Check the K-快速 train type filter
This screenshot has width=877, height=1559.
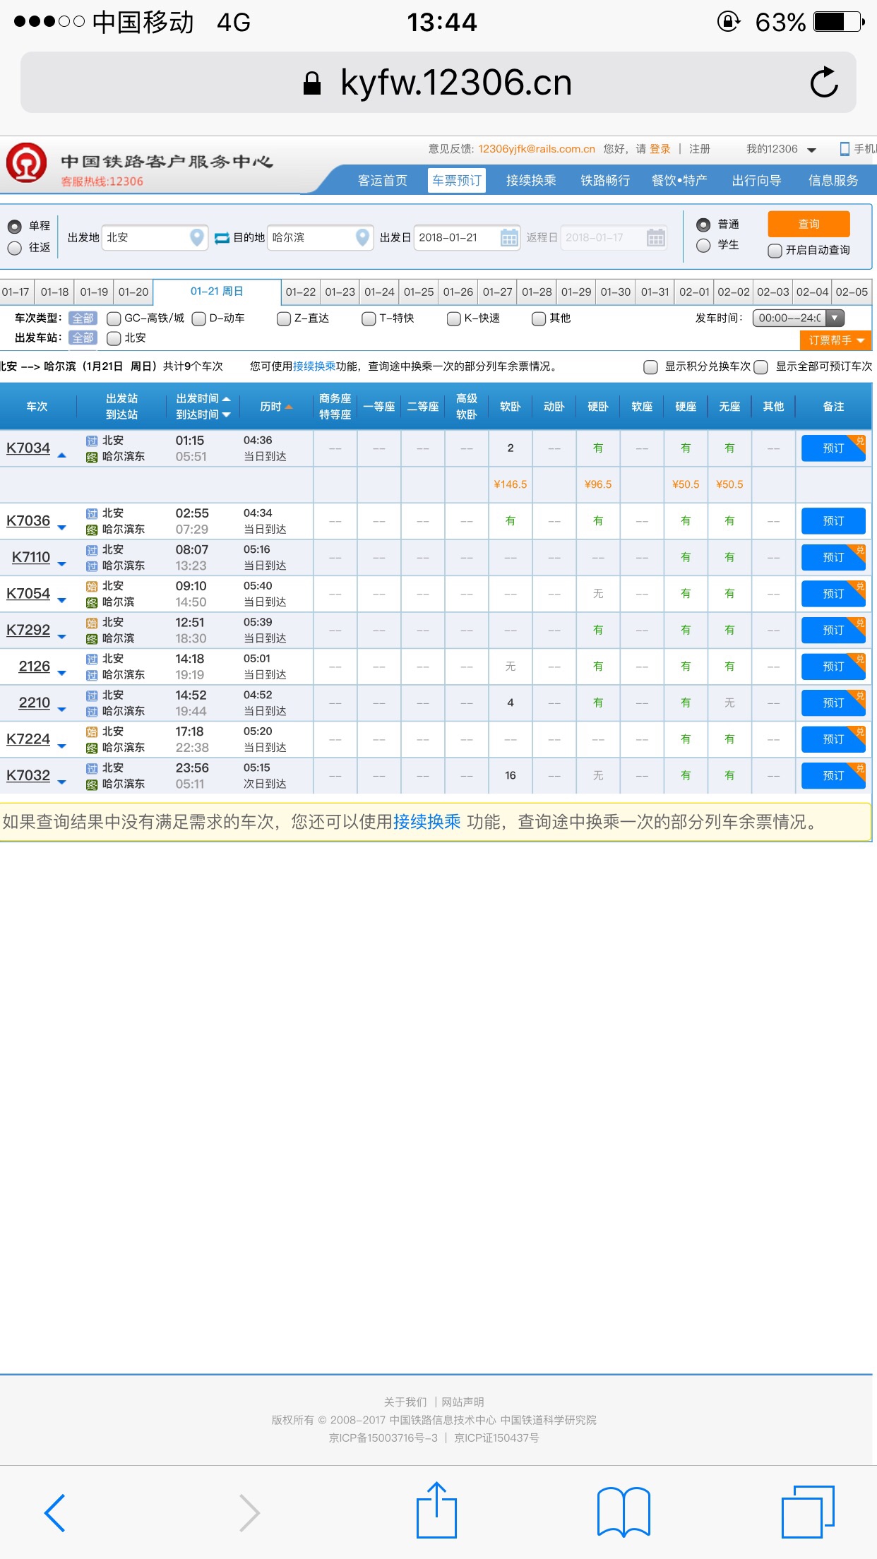[454, 319]
